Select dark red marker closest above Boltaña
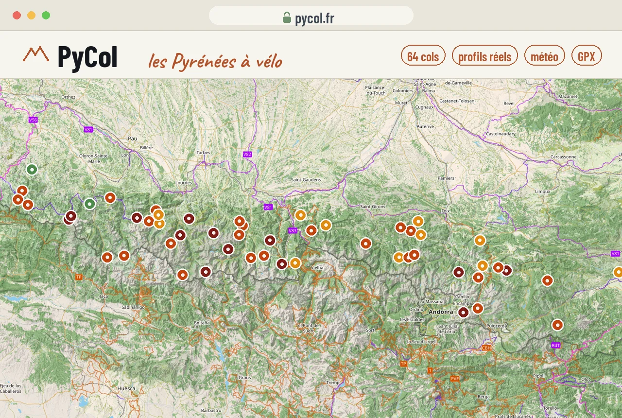Image resolution: width=622 pixels, height=418 pixels. (x=206, y=272)
